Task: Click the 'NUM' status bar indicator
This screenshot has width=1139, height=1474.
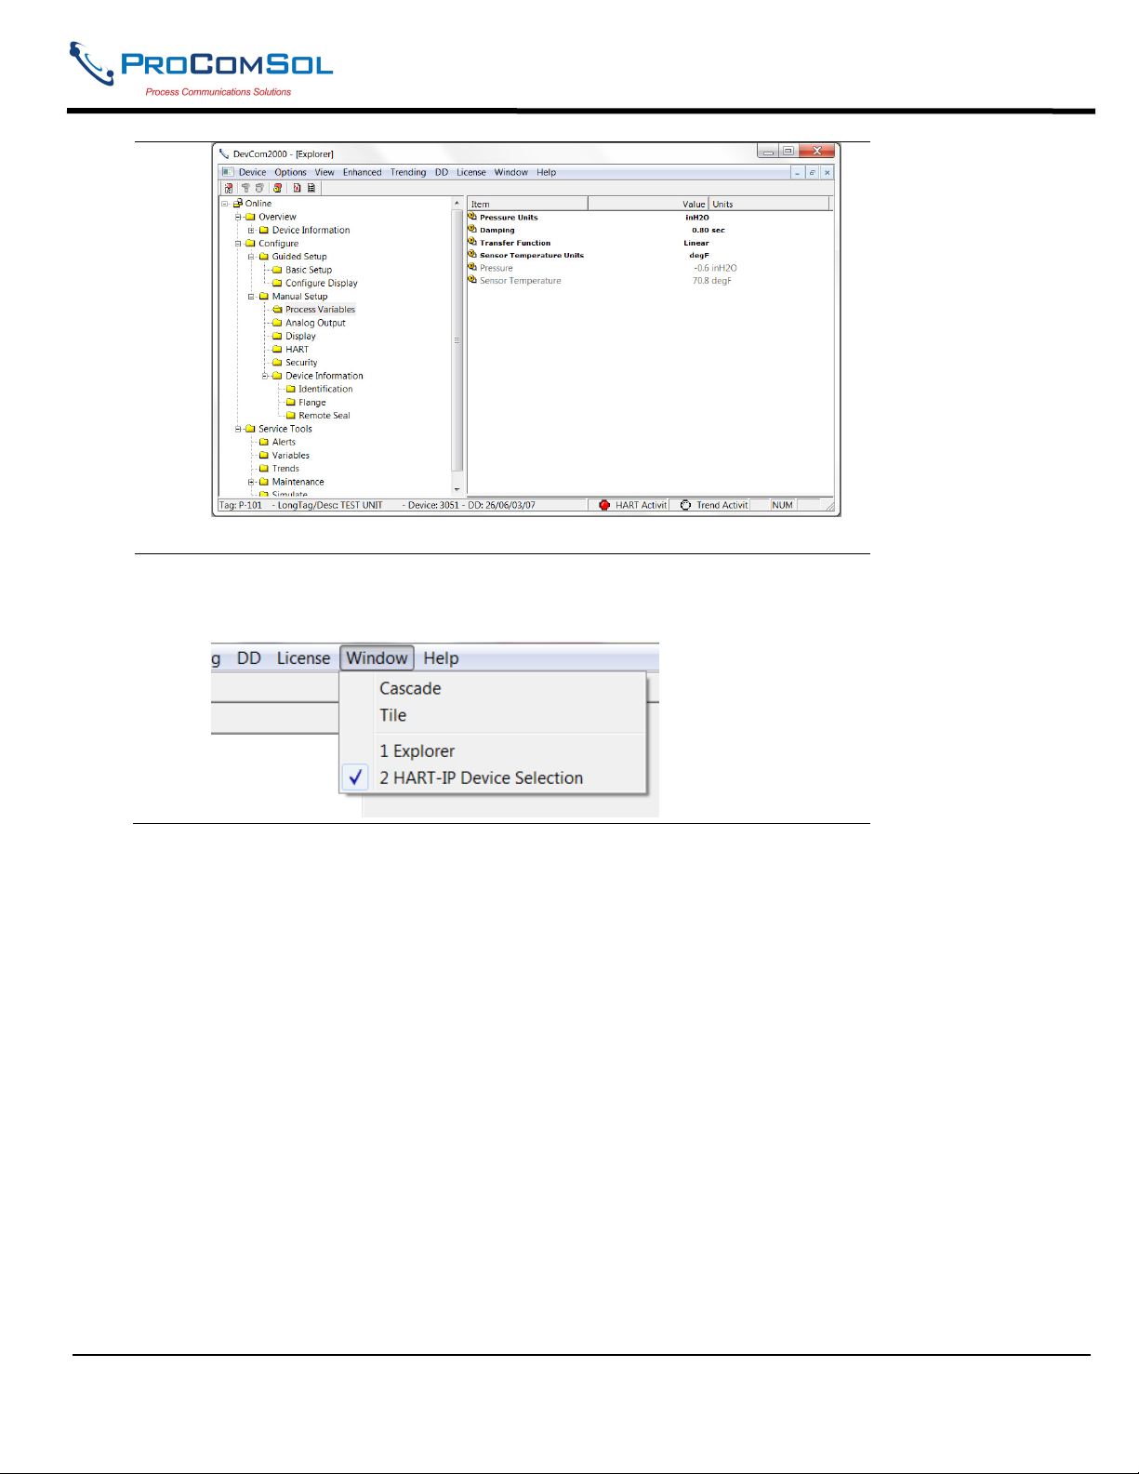Action: [x=783, y=505]
